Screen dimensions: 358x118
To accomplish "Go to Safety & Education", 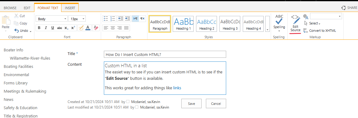I will (x=21, y=108).
